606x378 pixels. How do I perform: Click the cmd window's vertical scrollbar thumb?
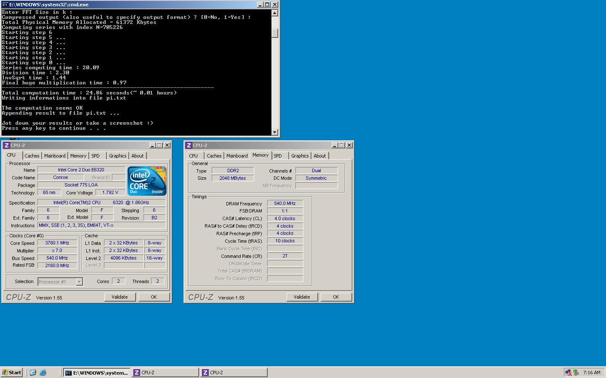click(275, 33)
